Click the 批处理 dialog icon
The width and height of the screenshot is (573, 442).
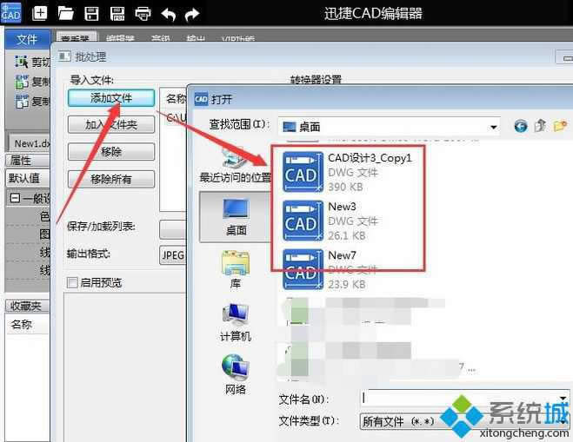[x=64, y=56]
